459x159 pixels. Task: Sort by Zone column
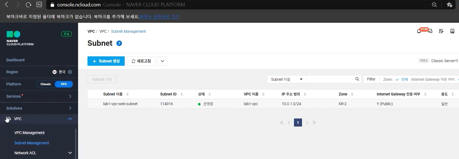352,94
